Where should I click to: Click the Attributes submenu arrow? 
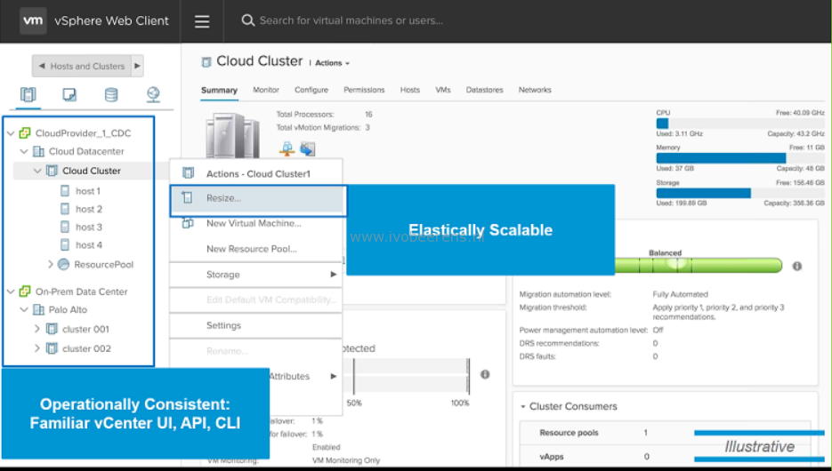(x=333, y=376)
